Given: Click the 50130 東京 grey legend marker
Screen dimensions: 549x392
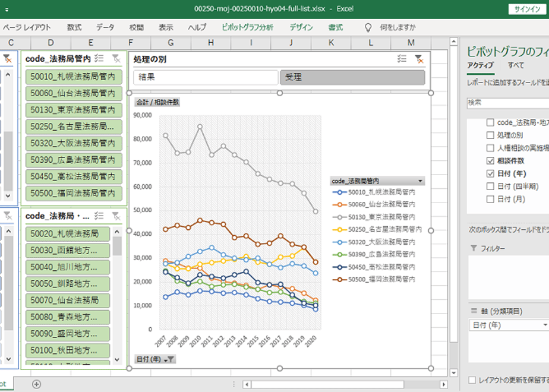Looking at the screenshot, I should 339,217.
